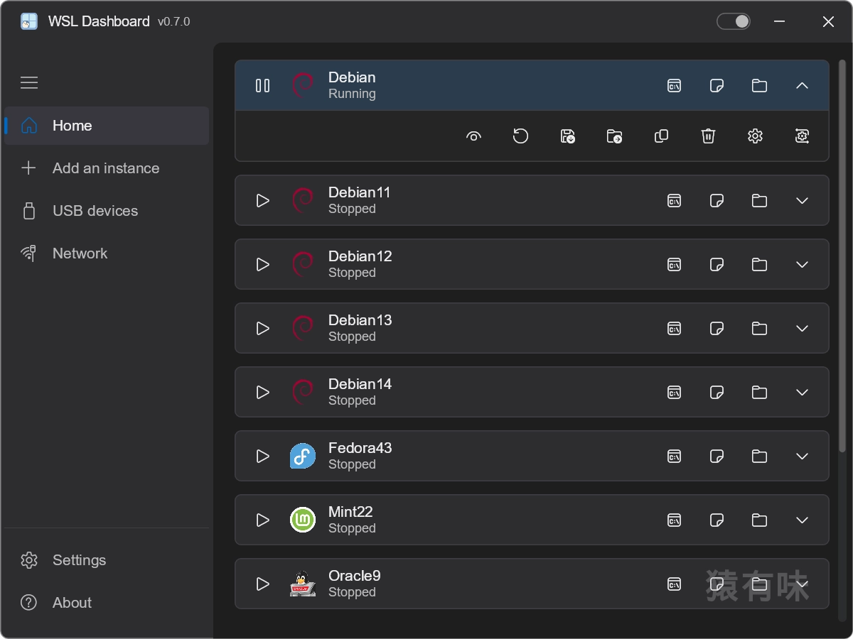
Task: Open terminal for Fedora43
Action: [674, 457]
